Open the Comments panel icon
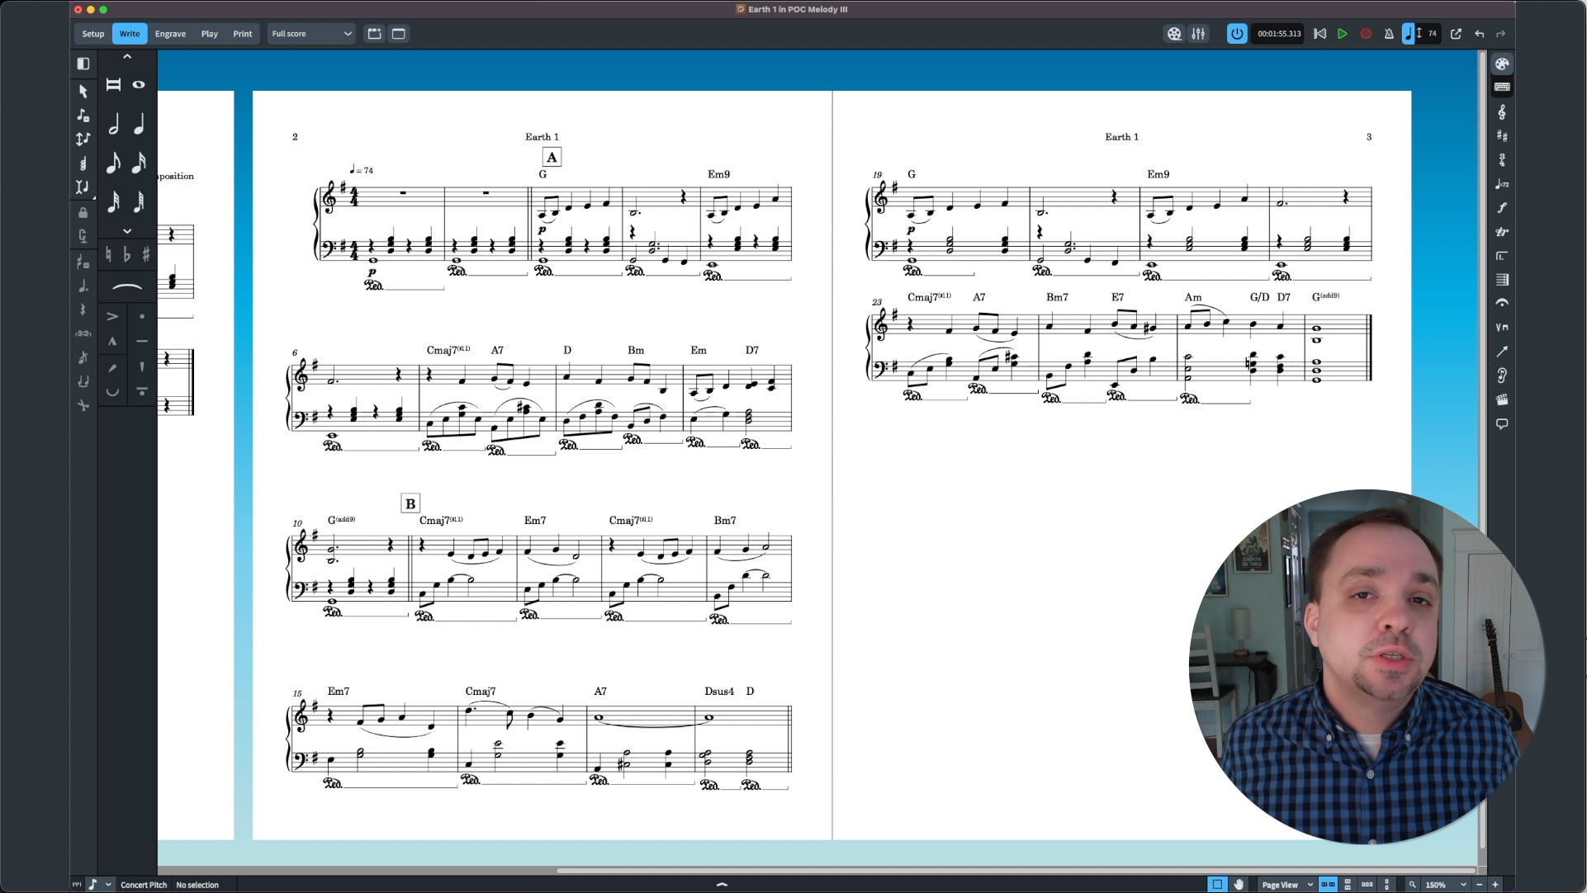 [1502, 423]
